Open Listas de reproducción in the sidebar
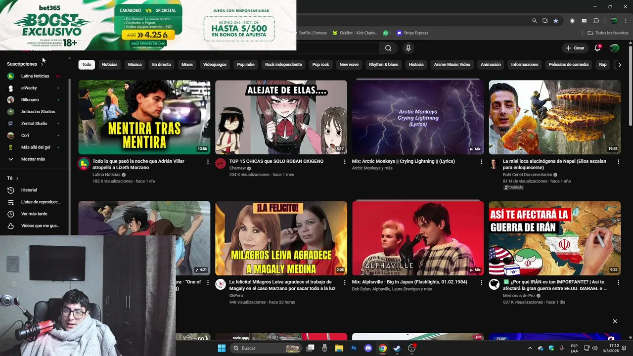The height and width of the screenshot is (356, 633). click(34, 202)
